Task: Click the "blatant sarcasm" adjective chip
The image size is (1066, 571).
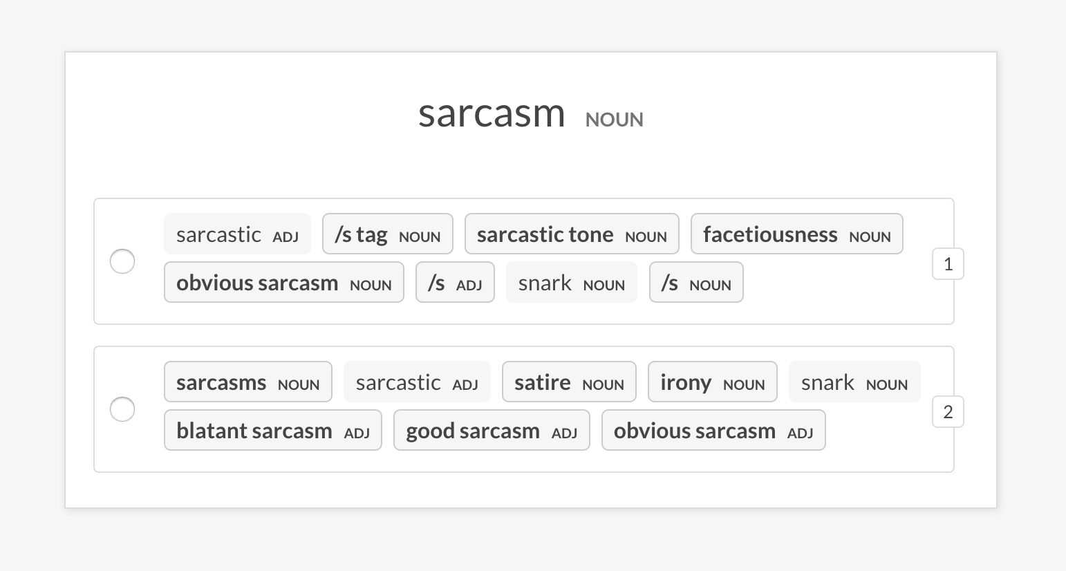Action: click(272, 431)
